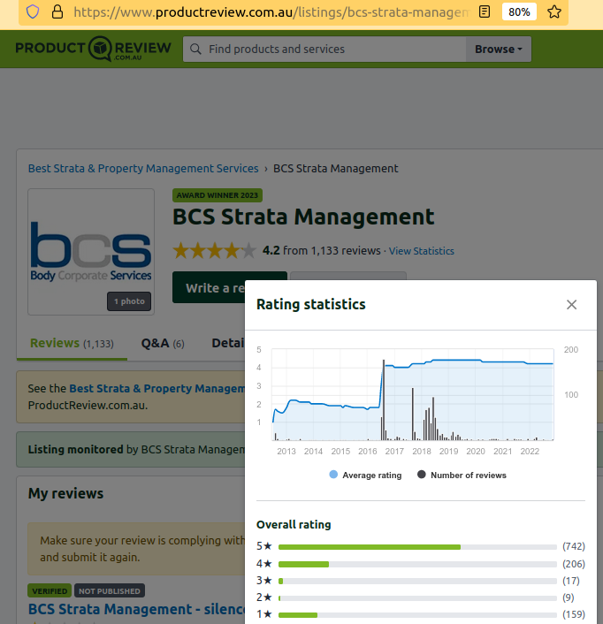603x624 pixels.
Task: Click the 2017 review spike on chart
Action: (384, 400)
